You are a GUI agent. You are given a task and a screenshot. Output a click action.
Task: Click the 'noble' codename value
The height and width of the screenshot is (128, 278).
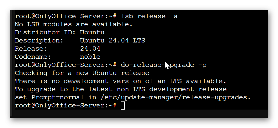pos(90,57)
